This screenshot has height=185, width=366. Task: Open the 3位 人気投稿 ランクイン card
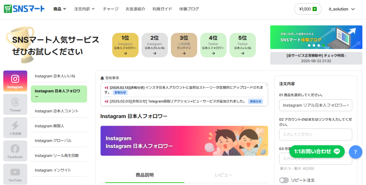click(184, 45)
